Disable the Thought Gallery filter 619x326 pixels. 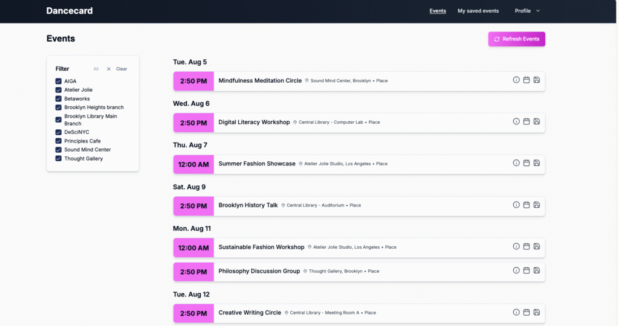[x=59, y=159]
